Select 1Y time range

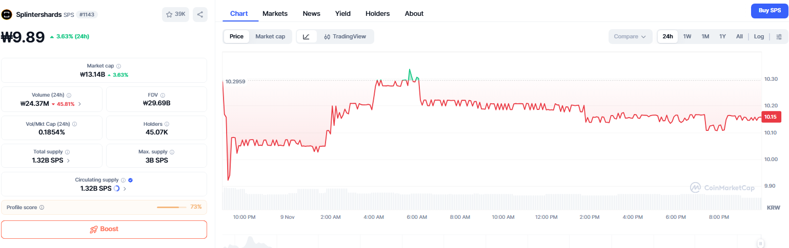722,36
